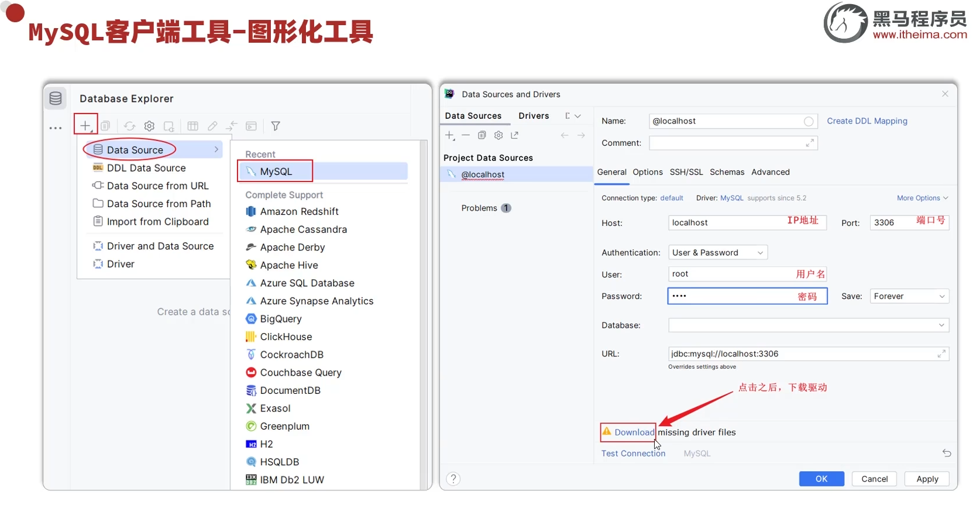Pick a color with the Name field circle
Screen dimensions: 980x508
pyautogui.click(x=809, y=121)
